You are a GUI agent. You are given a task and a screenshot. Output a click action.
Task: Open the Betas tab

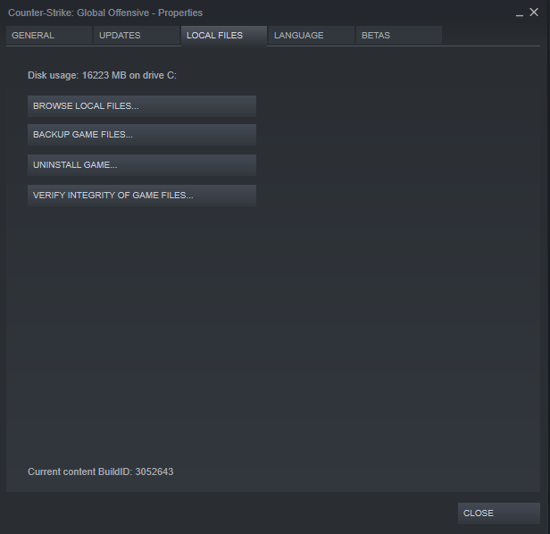coord(399,35)
